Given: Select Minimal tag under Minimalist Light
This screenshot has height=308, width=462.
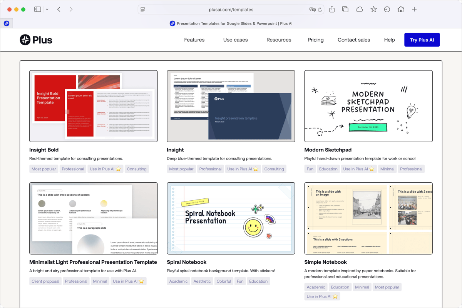Looking at the screenshot, I should point(100,281).
